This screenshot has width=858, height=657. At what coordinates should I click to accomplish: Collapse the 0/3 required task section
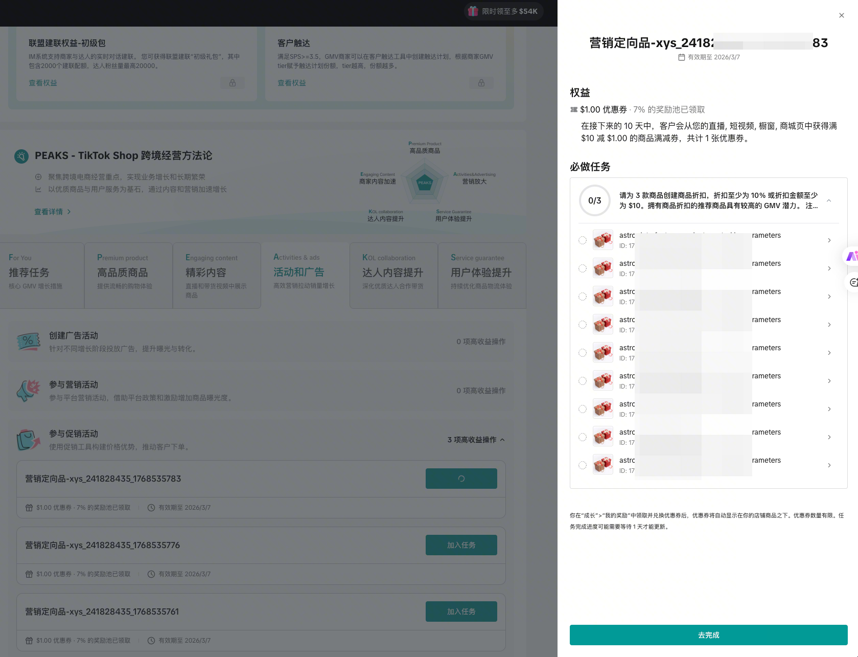(x=829, y=200)
